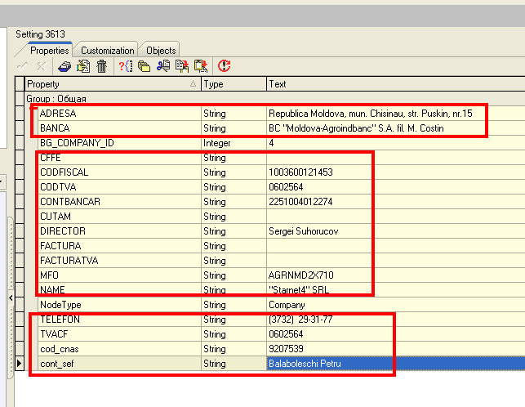
Task: Click the scissors cut document icon
Action: 163,66
